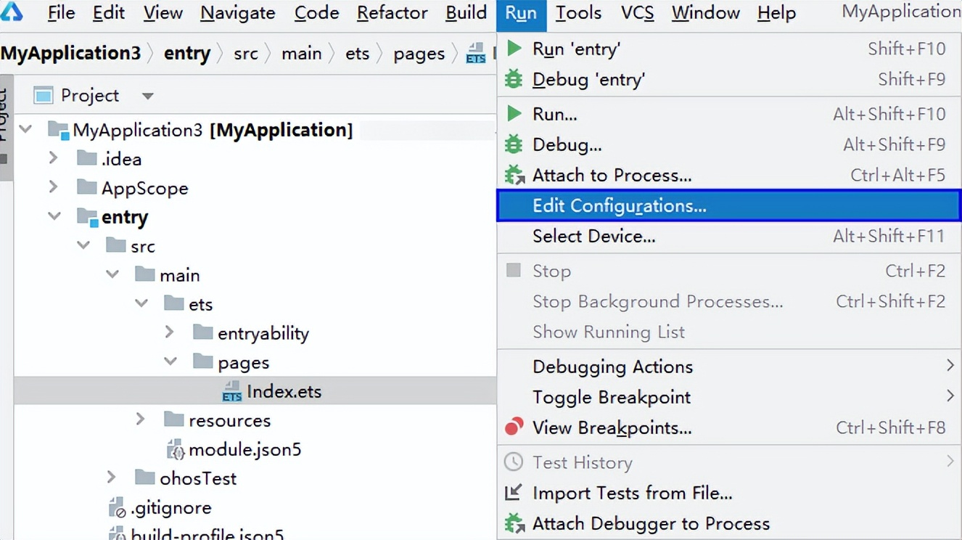The image size is (962, 540).
Task: Click the module.json5 file icon
Action: point(175,450)
